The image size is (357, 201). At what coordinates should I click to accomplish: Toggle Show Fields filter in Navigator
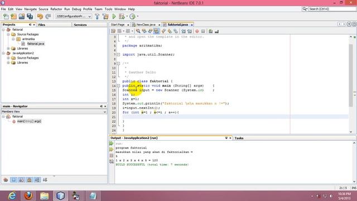13,180
